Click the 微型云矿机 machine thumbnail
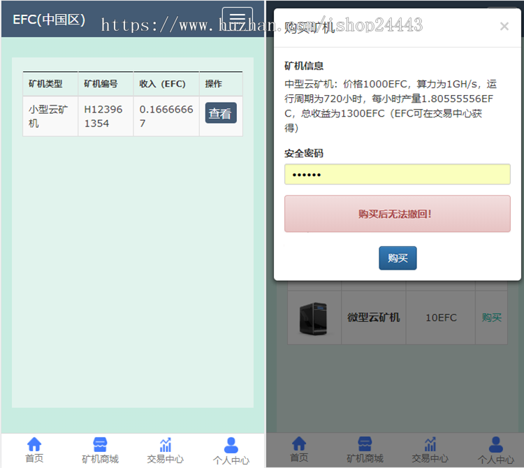 click(314, 318)
